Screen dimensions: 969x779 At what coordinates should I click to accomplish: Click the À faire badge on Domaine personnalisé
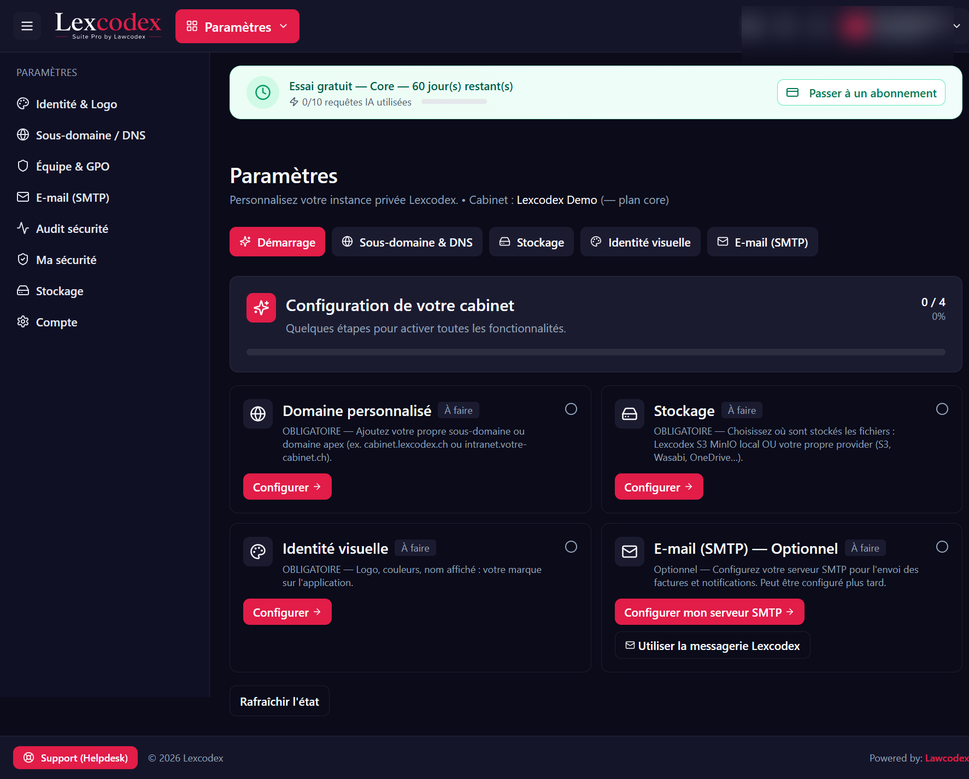click(x=459, y=410)
